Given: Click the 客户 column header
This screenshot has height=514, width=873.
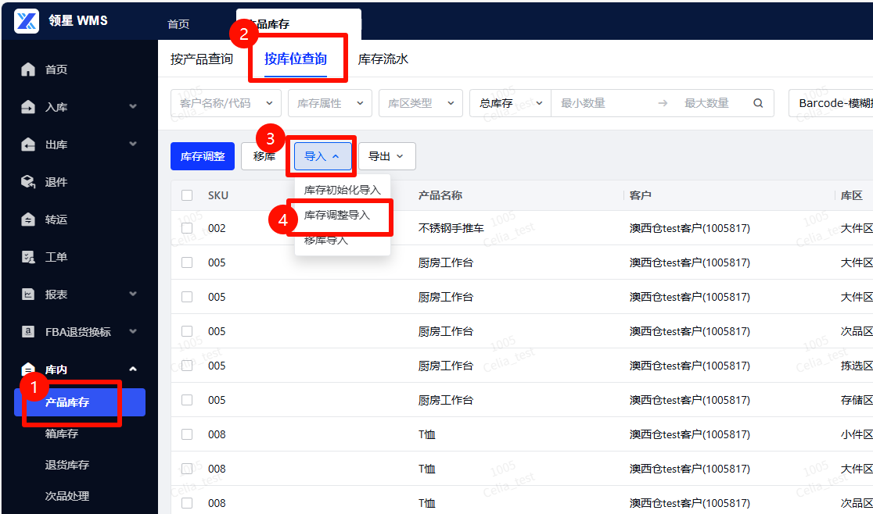Looking at the screenshot, I should 640,195.
